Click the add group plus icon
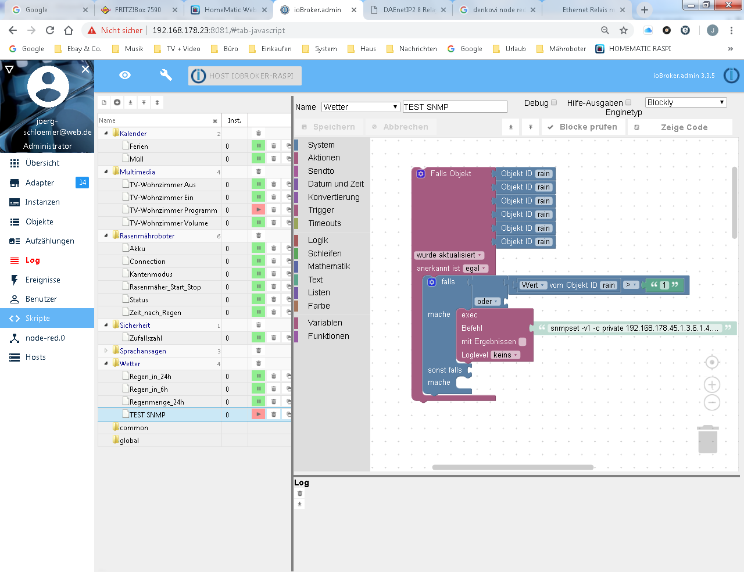 [x=117, y=102]
